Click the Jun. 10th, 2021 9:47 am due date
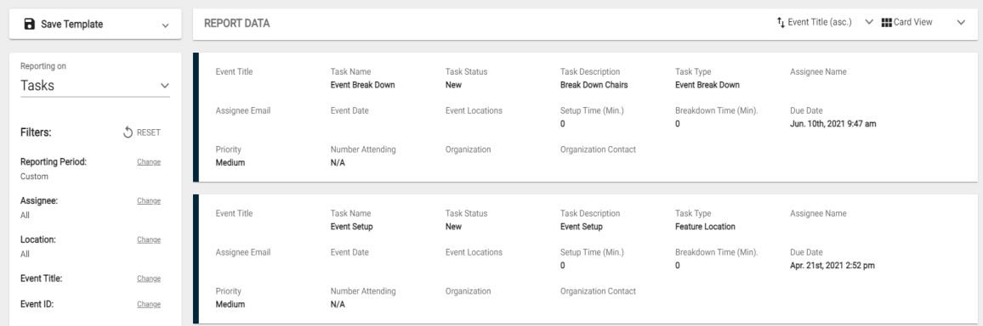 tap(833, 124)
